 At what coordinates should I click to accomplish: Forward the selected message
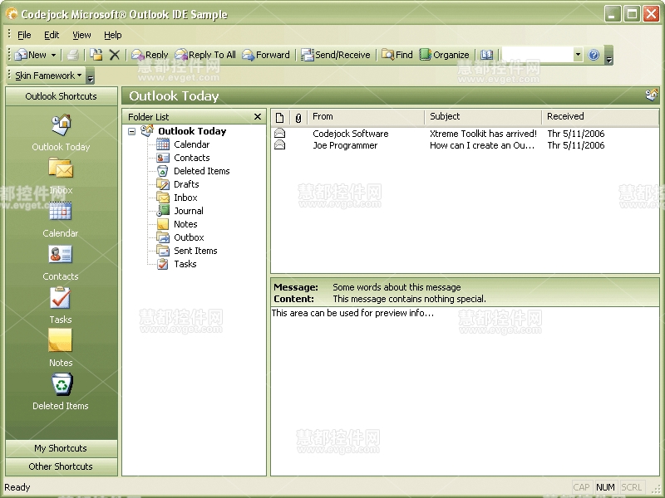click(x=265, y=55)
